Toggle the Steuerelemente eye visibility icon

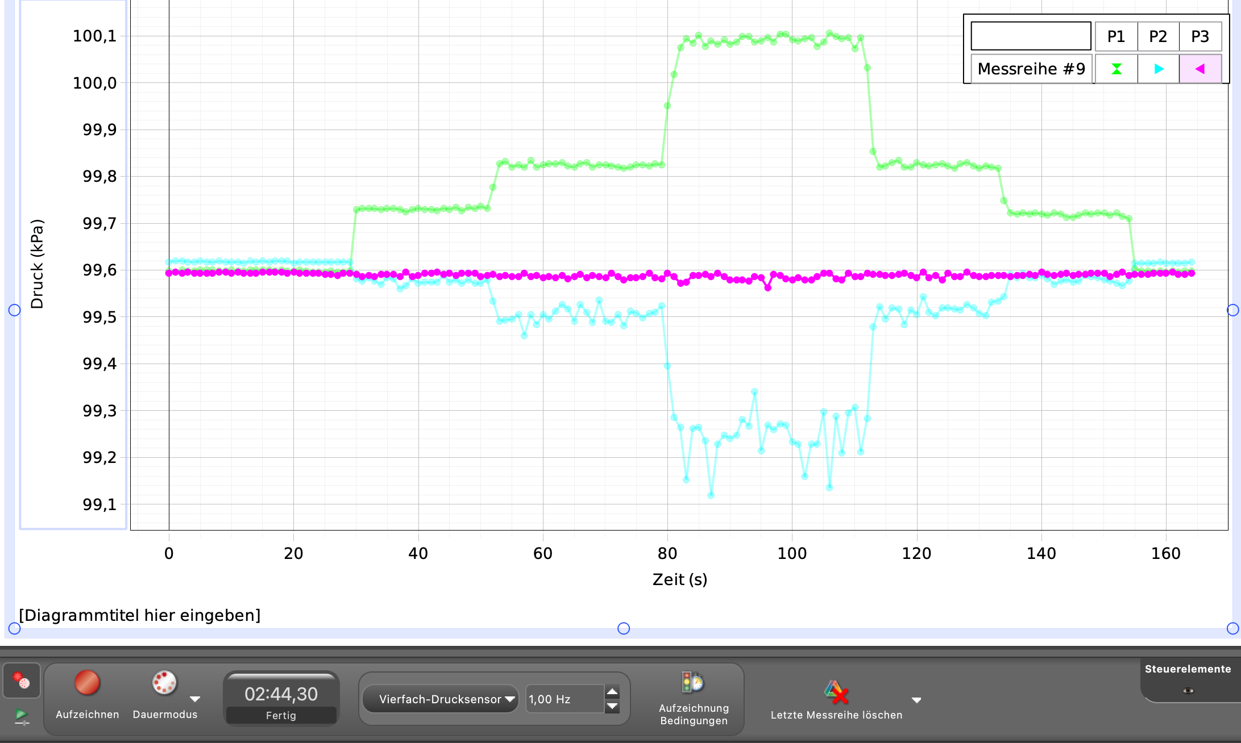point(1188,691)
